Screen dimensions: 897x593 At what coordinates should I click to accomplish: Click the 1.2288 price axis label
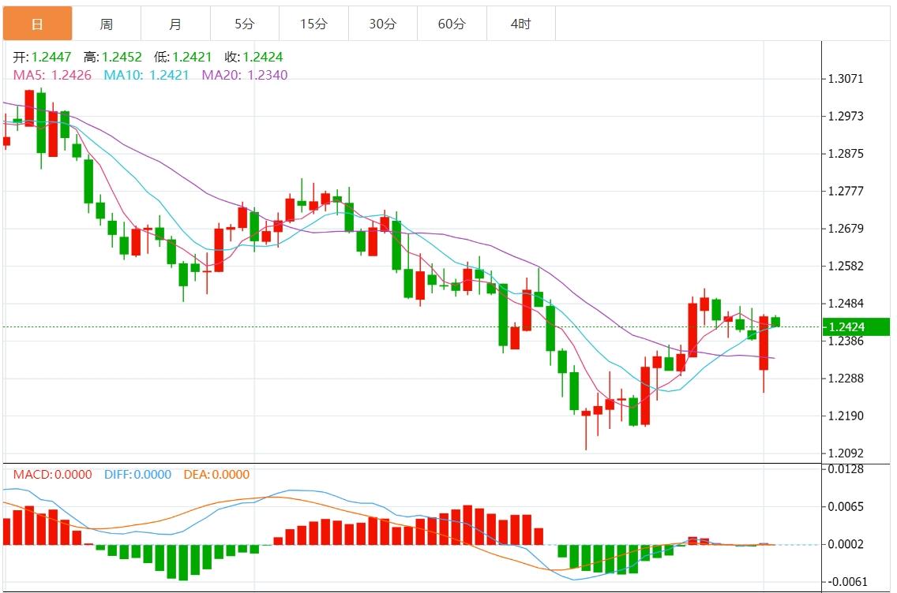[x=846, y=379]
